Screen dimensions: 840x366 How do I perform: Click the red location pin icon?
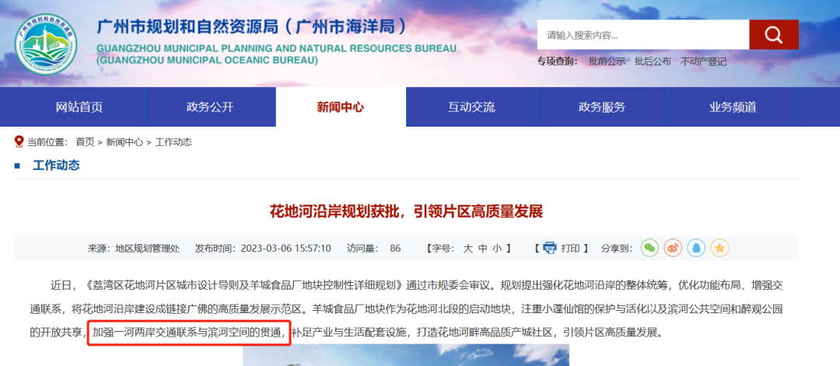(19, 141)
